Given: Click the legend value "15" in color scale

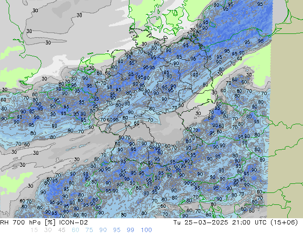Looking at the screenshot, I should 34,230.
